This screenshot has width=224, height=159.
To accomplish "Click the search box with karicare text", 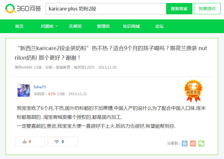I will [x=106, y=9].
